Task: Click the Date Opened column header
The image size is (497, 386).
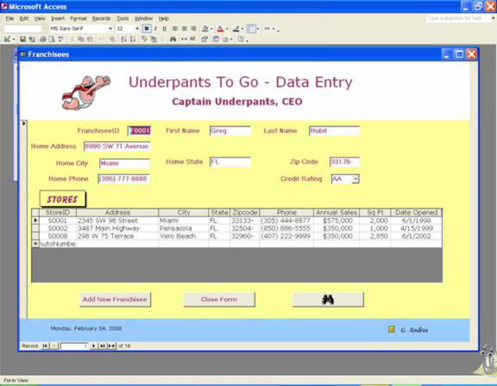Action: 416,212
